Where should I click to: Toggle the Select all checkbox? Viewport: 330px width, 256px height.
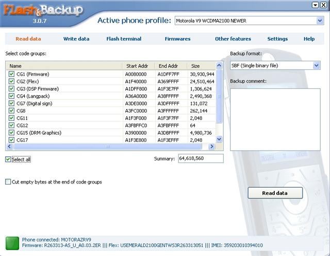[x=8, y=159]
